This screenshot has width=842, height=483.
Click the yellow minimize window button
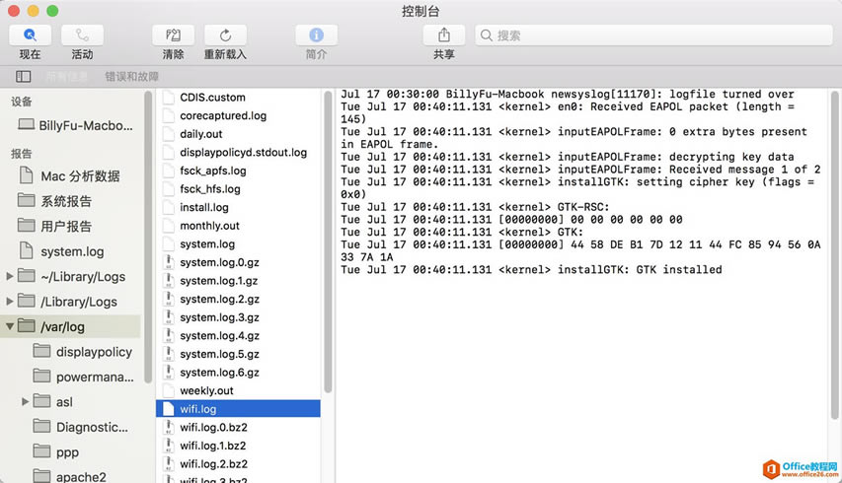(x=33, y=11)
